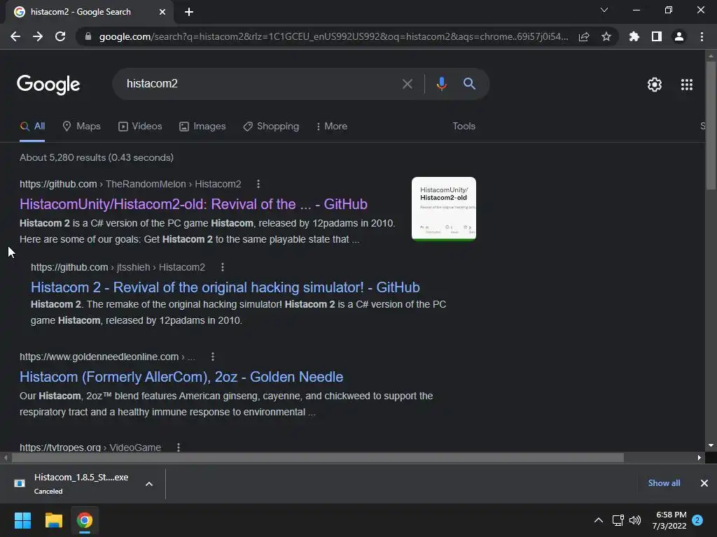The width and height of the screenshot is (717, 537).
Task: Go forward to the next page
Action: [38, 36]
